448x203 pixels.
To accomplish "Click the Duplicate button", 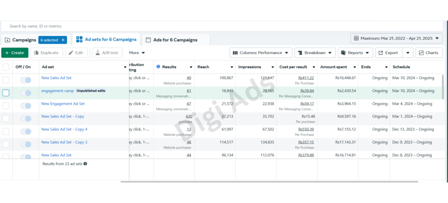I will point(47,53).
